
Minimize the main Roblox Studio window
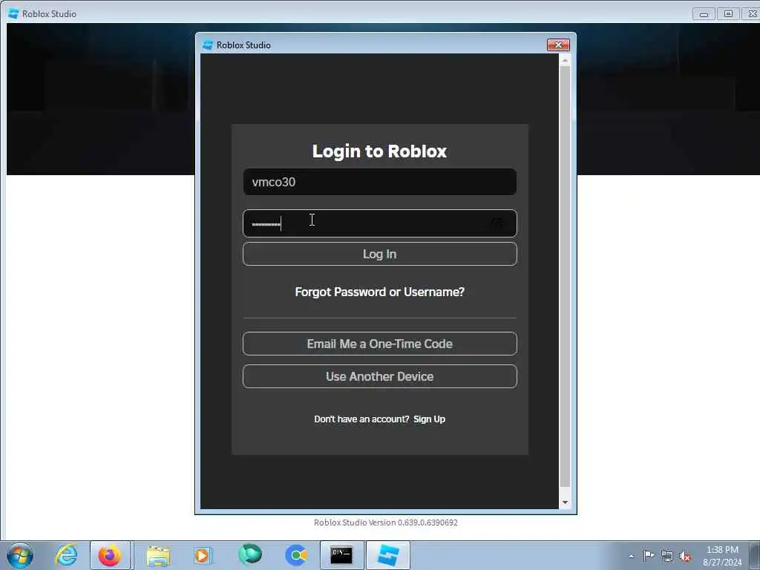(704, 14)
